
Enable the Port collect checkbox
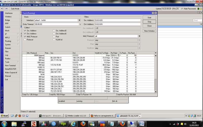[x=54, y=37]
